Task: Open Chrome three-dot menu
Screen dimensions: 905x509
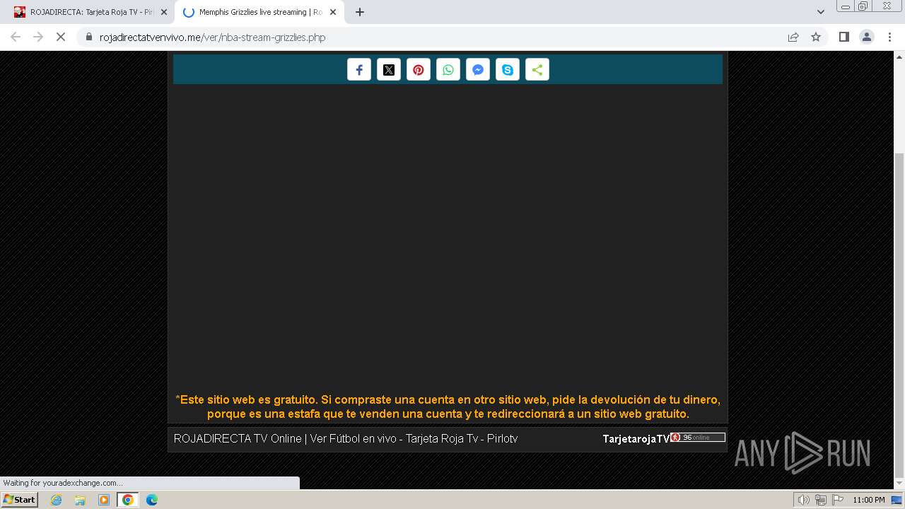Action: pos(889,37)
